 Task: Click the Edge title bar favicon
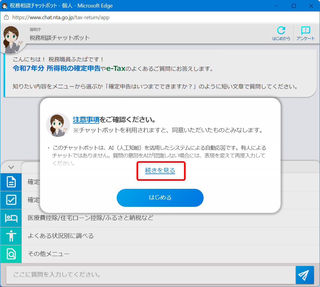(x=5, y=6)
